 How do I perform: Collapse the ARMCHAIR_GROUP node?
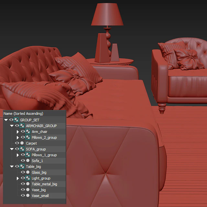click(12, 126)
